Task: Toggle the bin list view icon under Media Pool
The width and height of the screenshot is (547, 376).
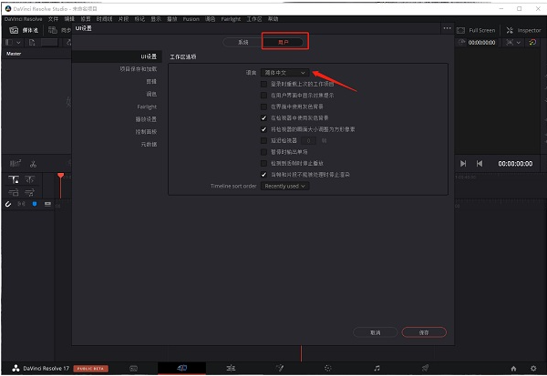Action: 9,43
